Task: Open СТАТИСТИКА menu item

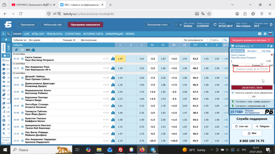Action: [73, 34]
